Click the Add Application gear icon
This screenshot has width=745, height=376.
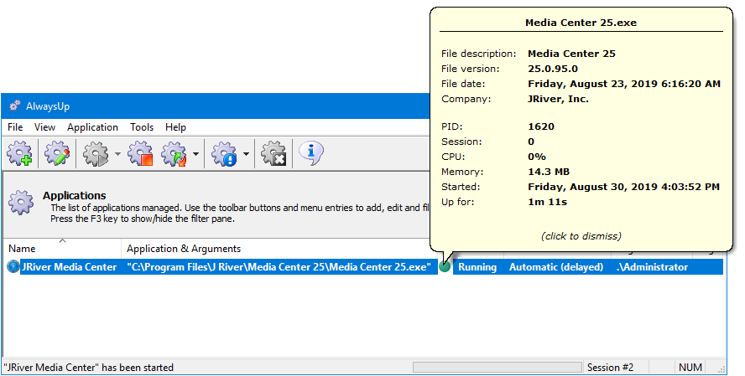20,153
